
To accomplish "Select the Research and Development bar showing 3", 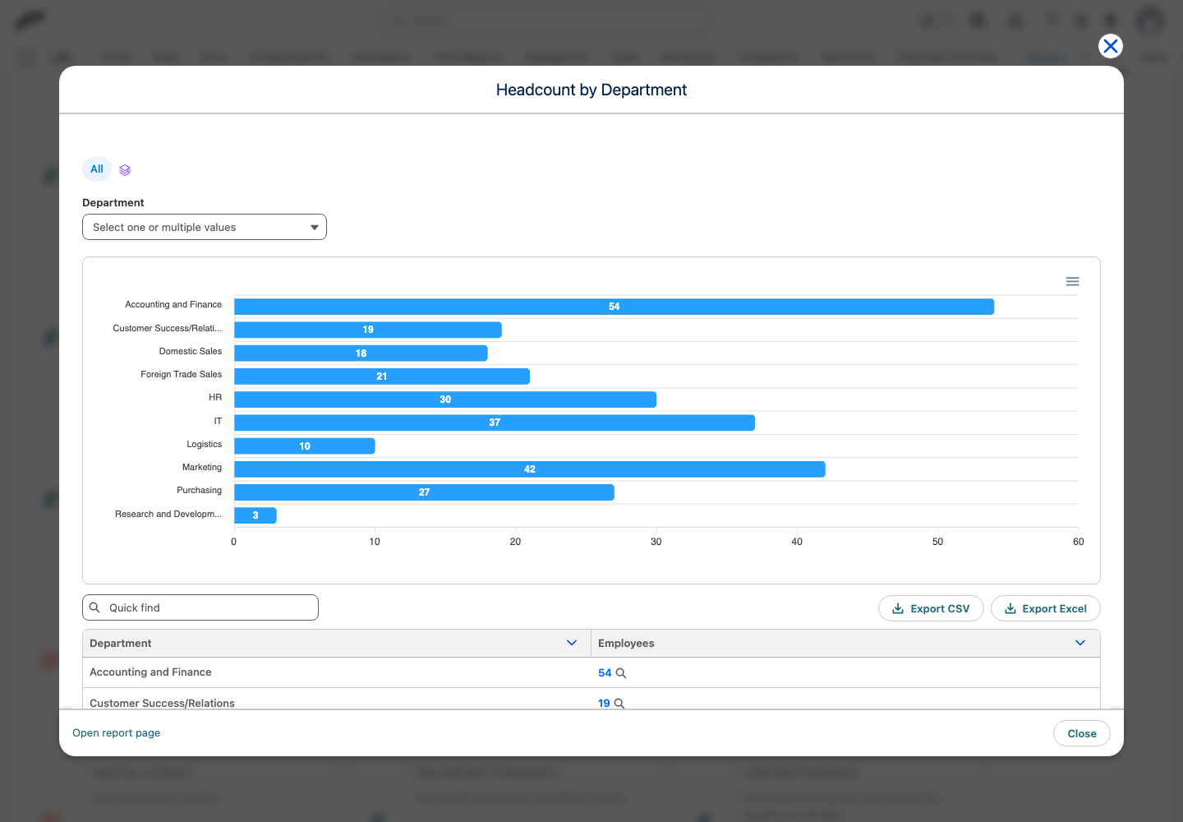I will [255, 515].
